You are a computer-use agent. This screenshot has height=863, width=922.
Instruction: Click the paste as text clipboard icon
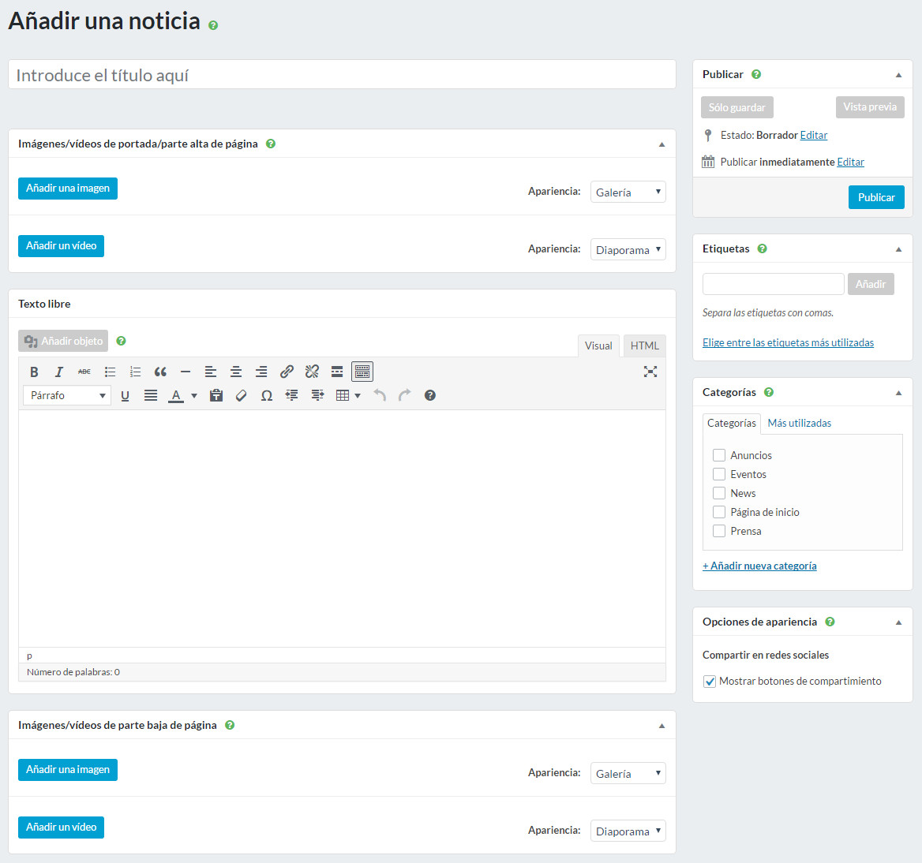click(x=216, y=395)
